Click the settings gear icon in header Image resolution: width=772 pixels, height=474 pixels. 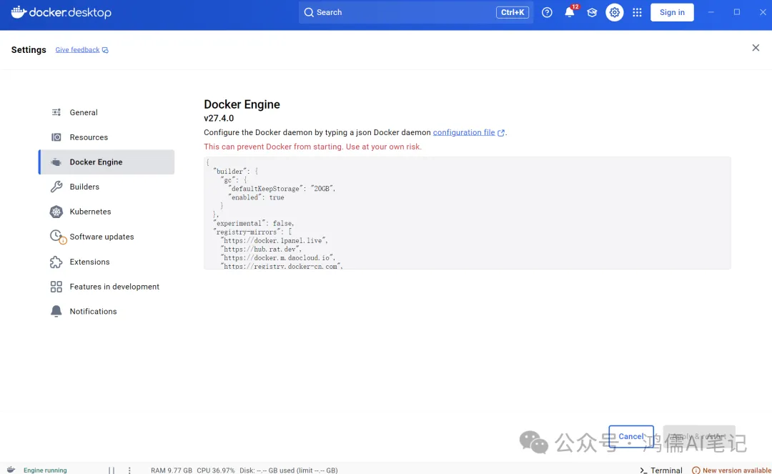coord(615,12)
